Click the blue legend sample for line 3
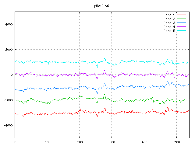Image resolution: width=195 pixels, height=146 pixels. coord(181,23)
